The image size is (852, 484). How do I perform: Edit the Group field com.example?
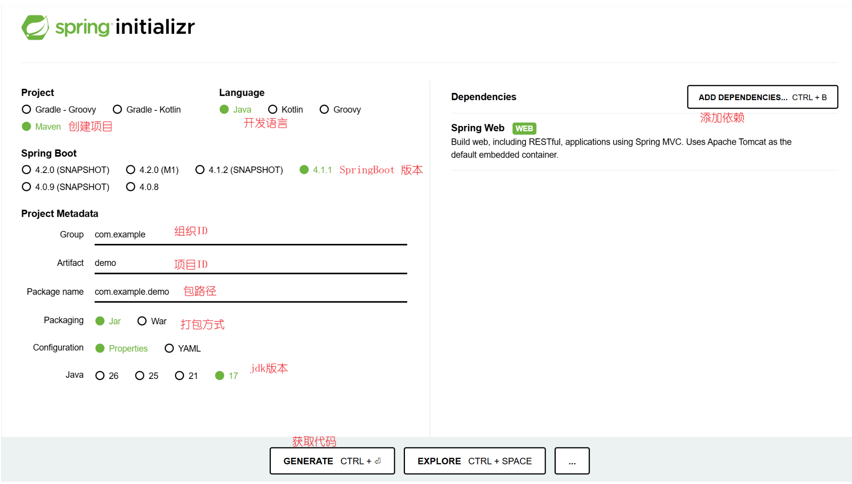(251, 235)
